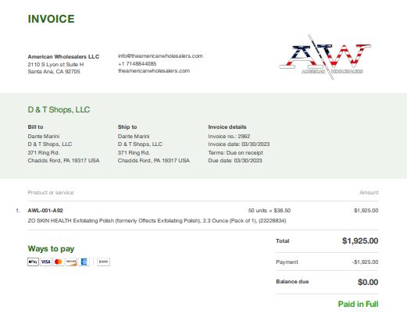This screenshot has width=407, height=324.
Task: Click the Paid in Full status
Action: (358, 304)
